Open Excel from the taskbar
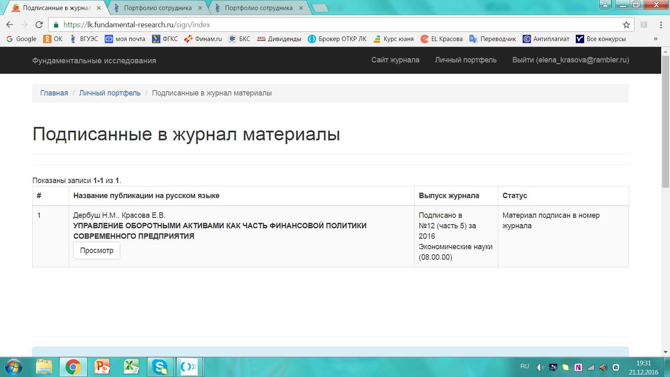The width and height of the screenshot is (670, 377). 131,367
